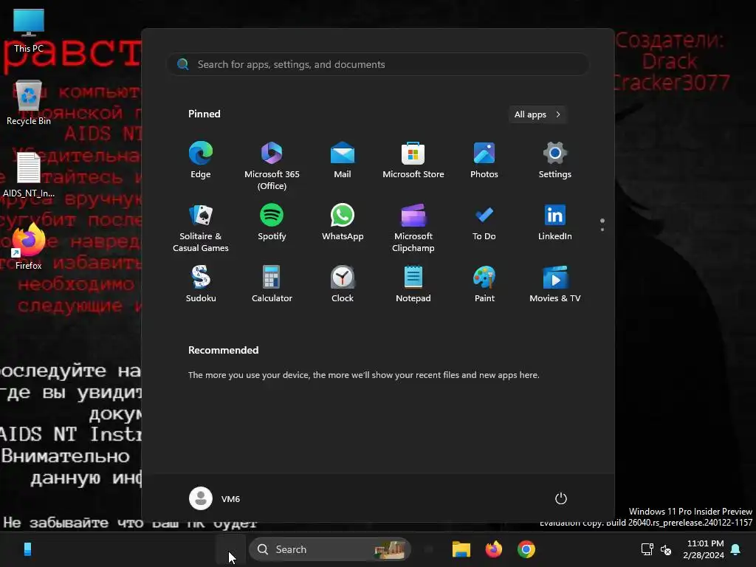The height and width of the screenshot is (567, 756).
Task: Launch Notepad
Action: point(413,284)
